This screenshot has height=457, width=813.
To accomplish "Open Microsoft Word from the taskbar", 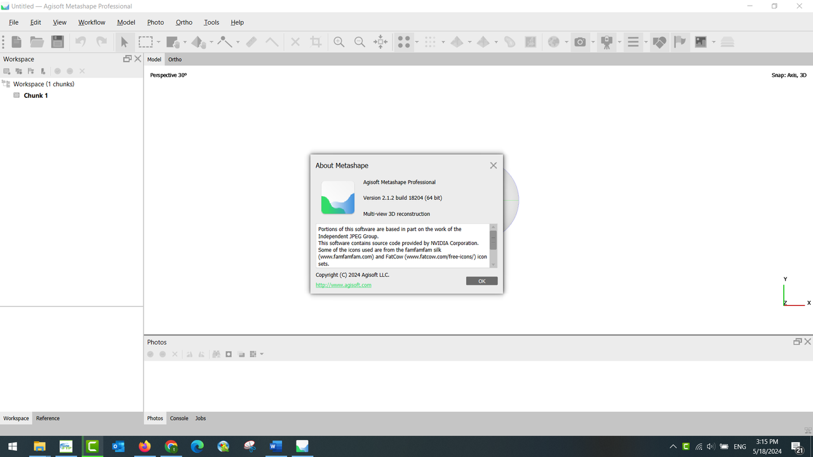I will coord(276,446).
